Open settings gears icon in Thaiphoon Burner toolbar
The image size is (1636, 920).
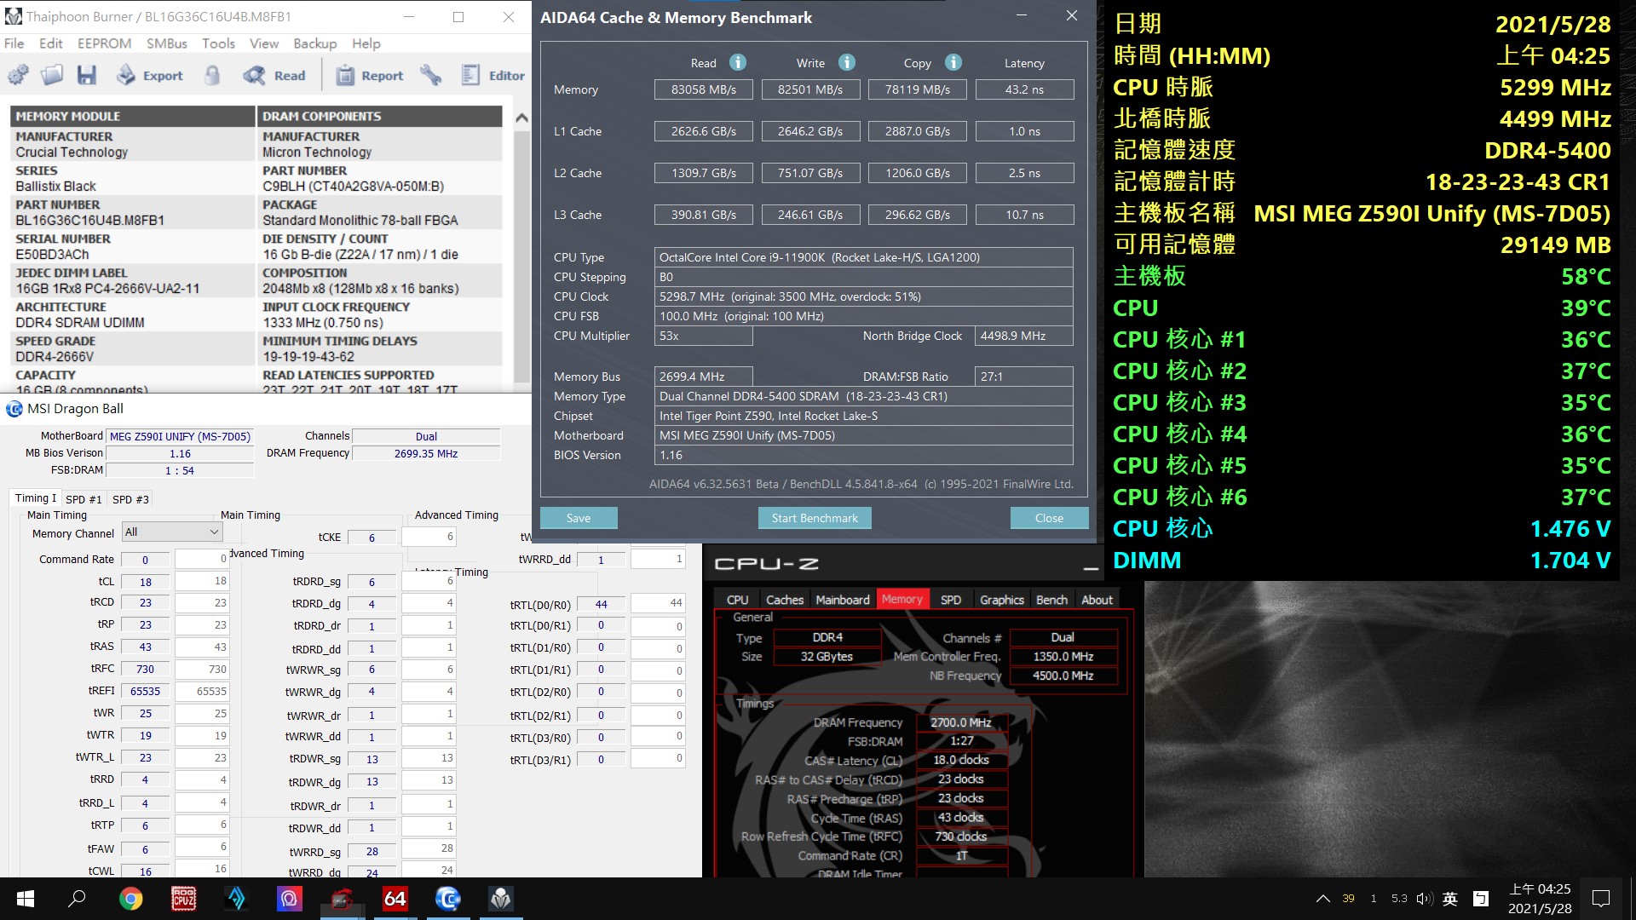[x=18, y=75]
